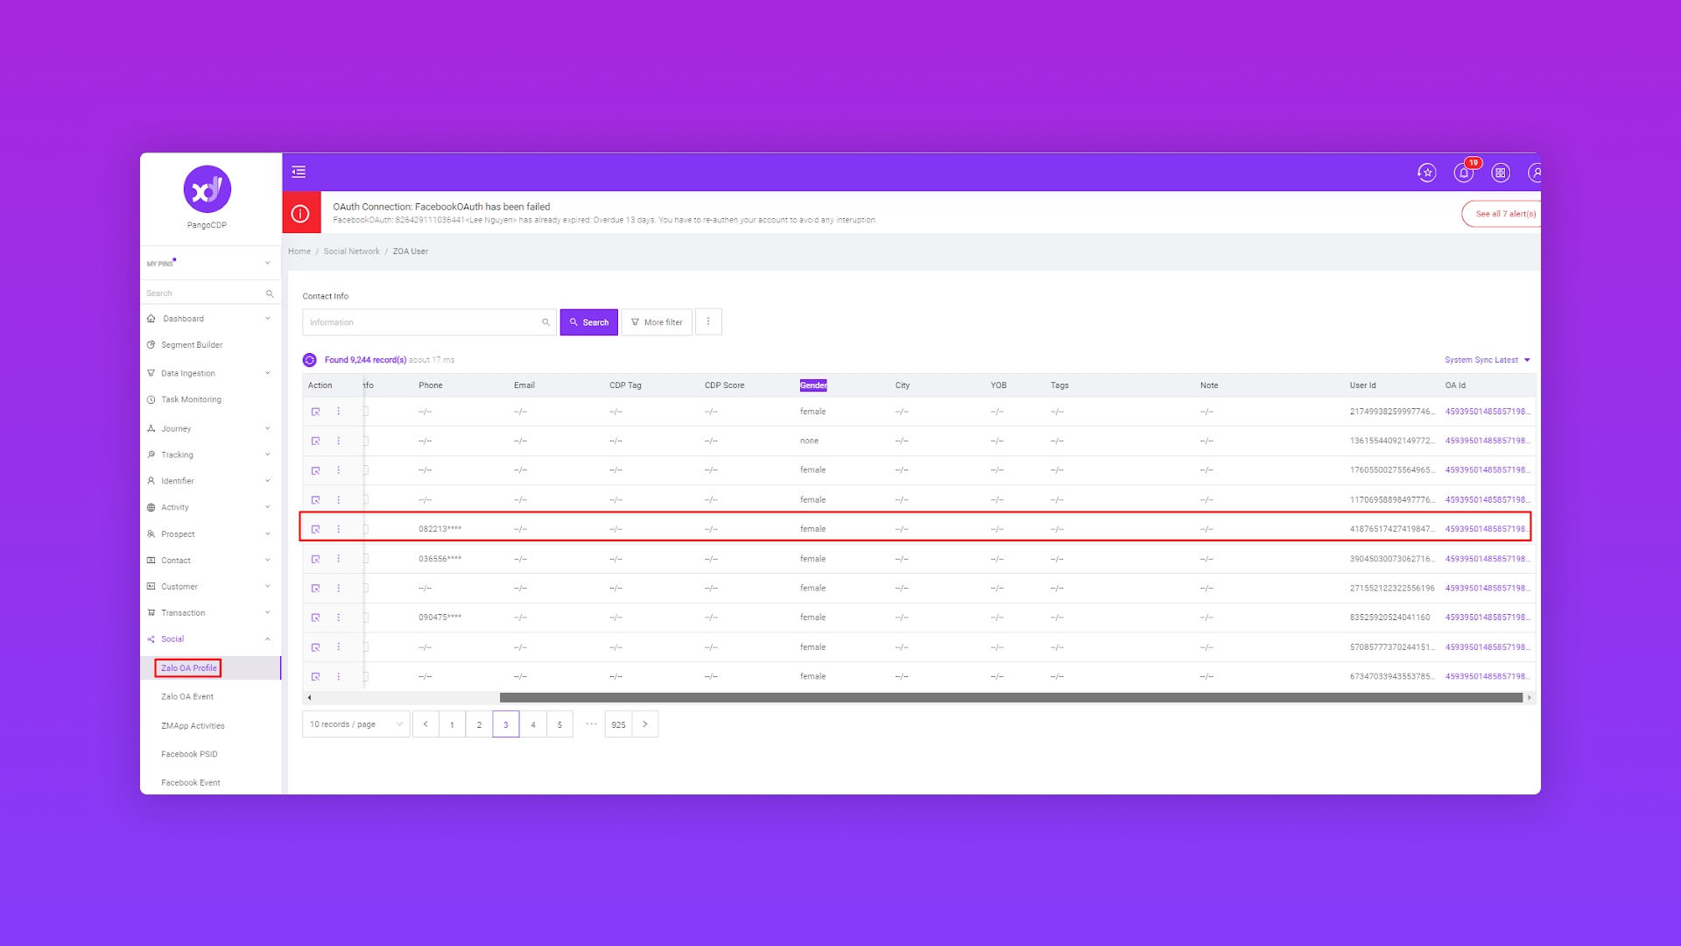
Task: Open the three-dot menu for the 036556**** row
Action: click(339, 559)
